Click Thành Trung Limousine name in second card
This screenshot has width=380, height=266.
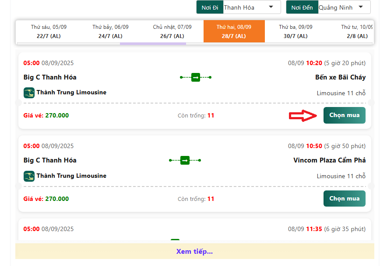point(71,176)
